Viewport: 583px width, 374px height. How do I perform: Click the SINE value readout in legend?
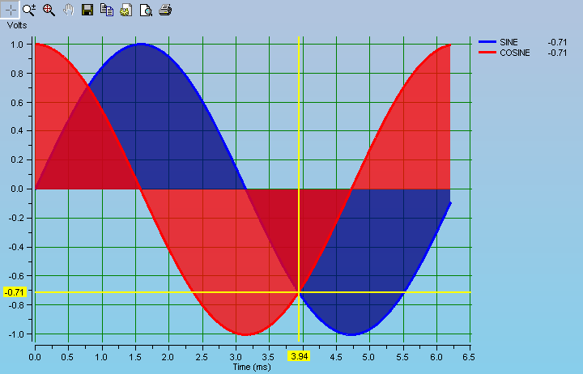pos(557,41)
